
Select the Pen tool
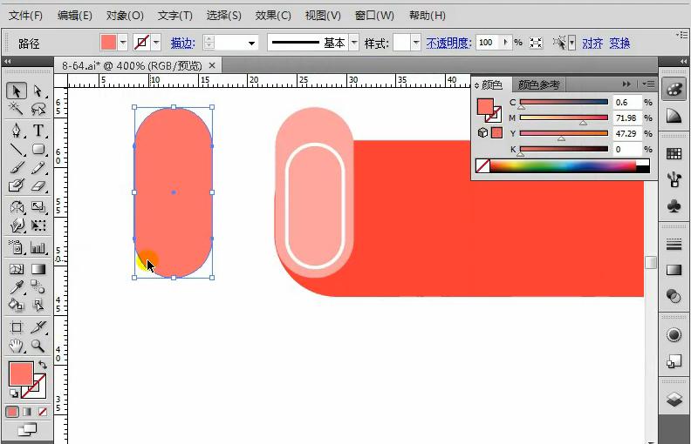[16, 131]
